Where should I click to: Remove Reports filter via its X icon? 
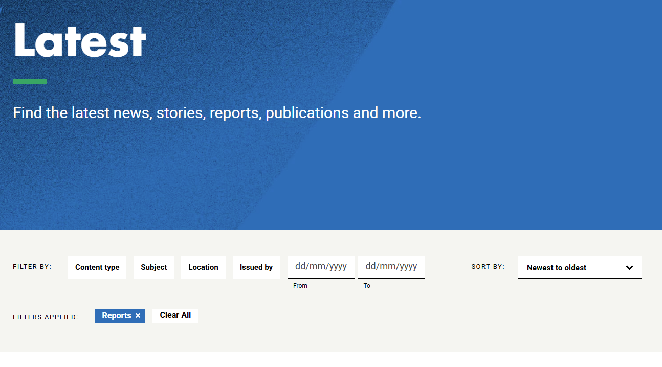(x=138, y=316)
